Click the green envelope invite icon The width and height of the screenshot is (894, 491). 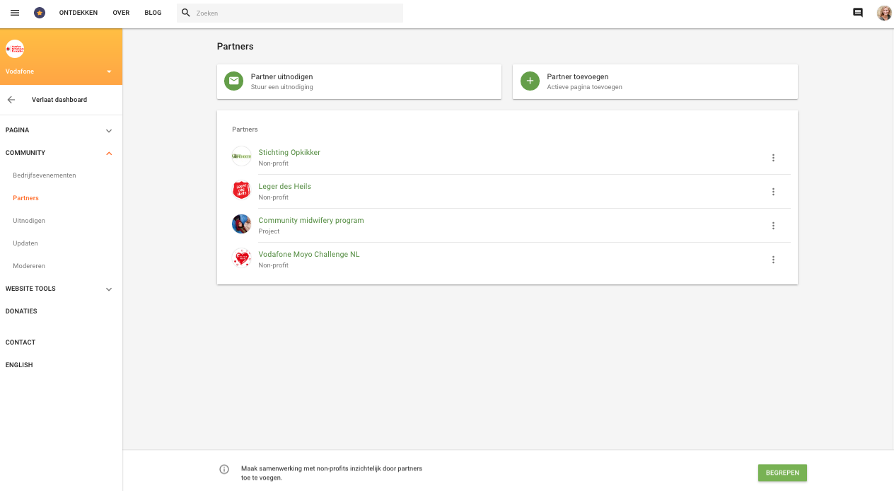pos(233,81)
